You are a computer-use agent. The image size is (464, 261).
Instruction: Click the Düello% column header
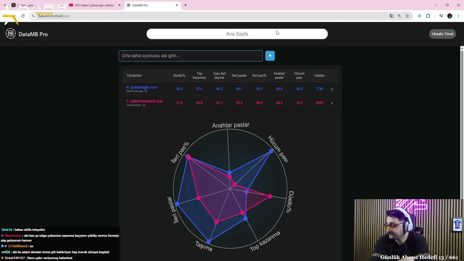(179, 75)
